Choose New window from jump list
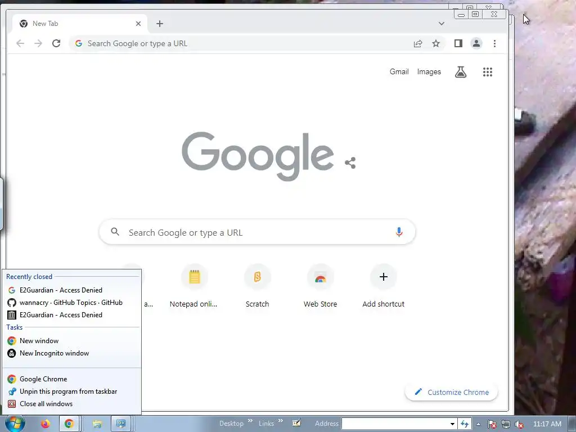This screenshot has height=432, width=576. tap(72, 341)
